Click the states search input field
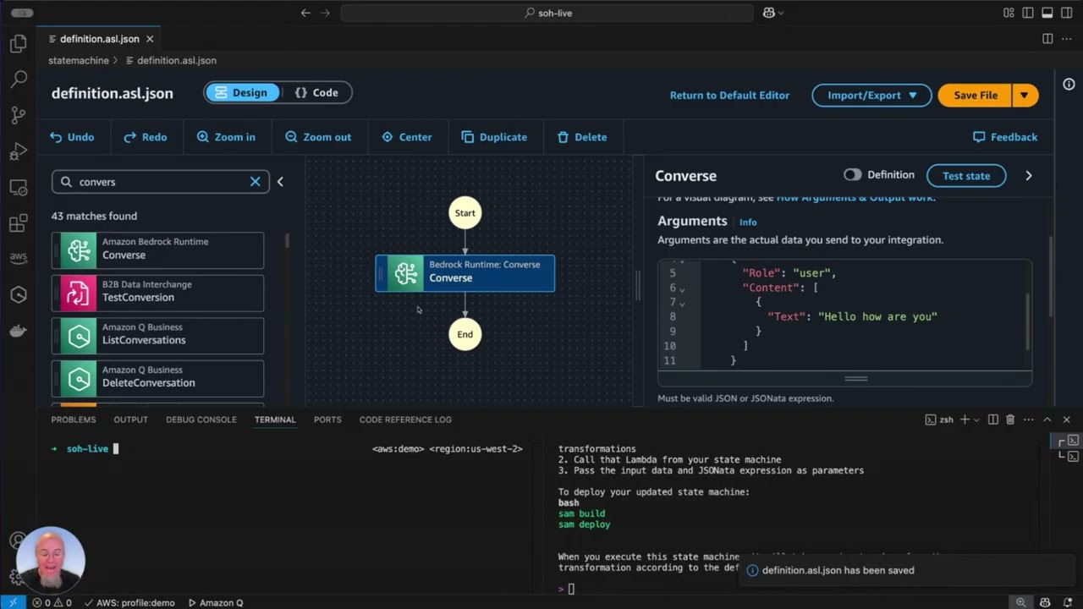This screenshot has height=609, width=1083. point(161,182)
